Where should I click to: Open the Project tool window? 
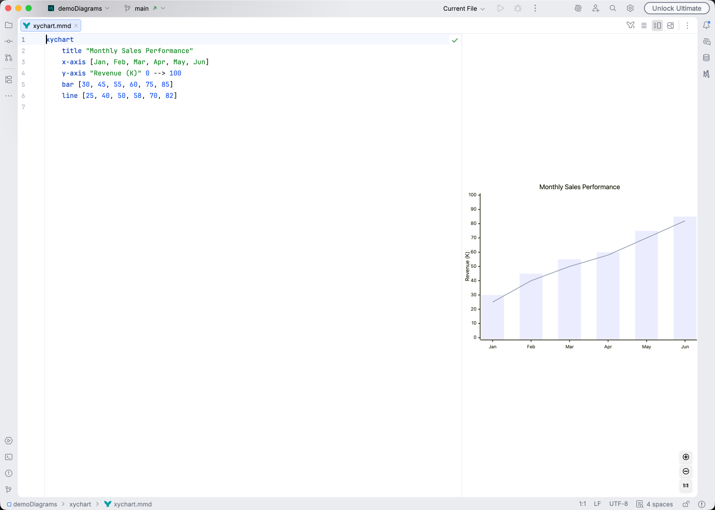8,25
